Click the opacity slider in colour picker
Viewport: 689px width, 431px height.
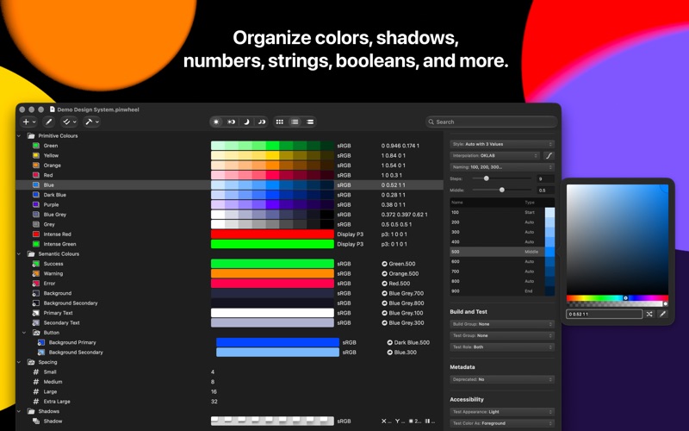pyautogui.click(x=617, y=303)
